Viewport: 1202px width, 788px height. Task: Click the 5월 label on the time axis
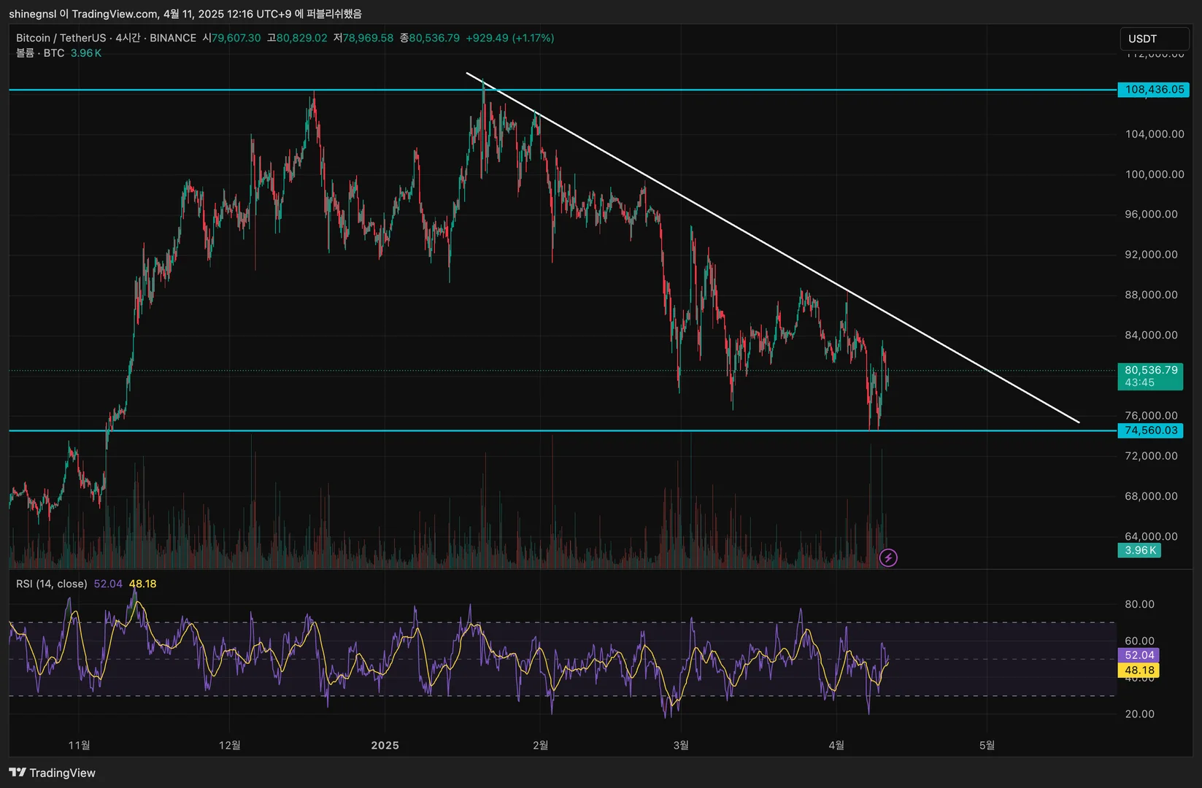pos(986,745)
